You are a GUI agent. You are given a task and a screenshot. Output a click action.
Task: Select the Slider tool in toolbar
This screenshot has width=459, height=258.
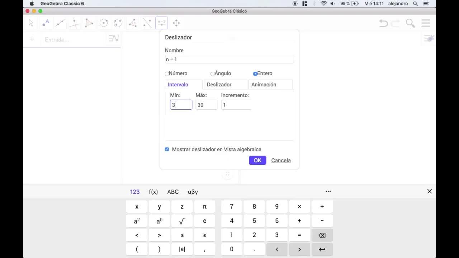pos(162,23)
